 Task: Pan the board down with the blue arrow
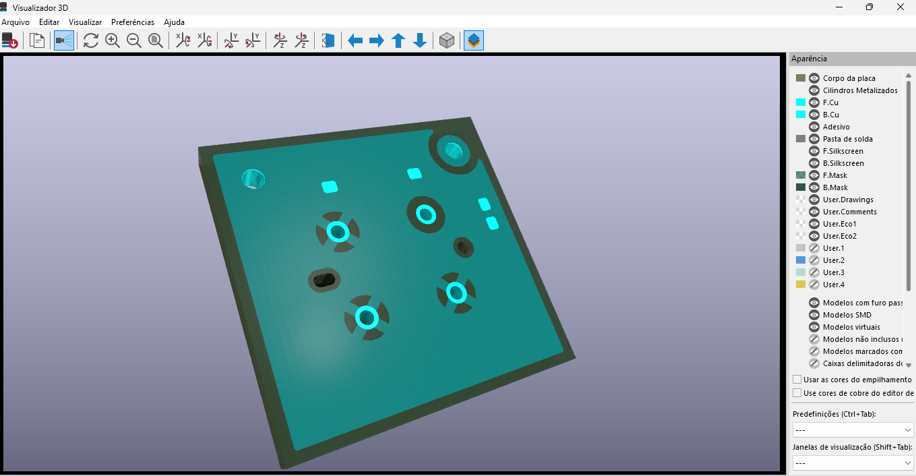pos(420,41)
